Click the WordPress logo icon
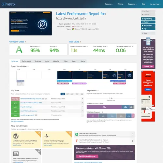 (x=16, y=136)
